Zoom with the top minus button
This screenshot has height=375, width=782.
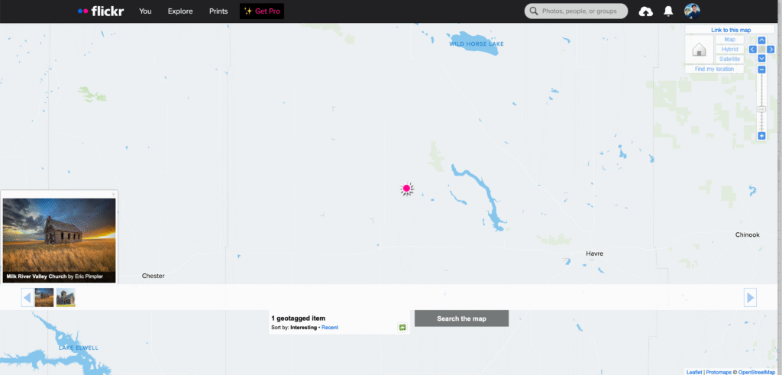point(761,70)
